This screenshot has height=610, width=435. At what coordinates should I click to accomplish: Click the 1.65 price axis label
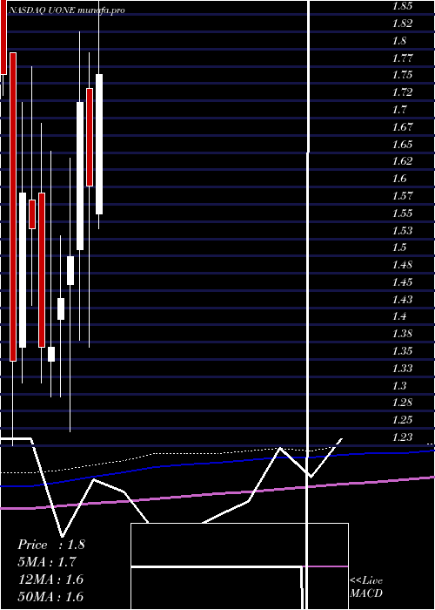click(x=402, y=144)
